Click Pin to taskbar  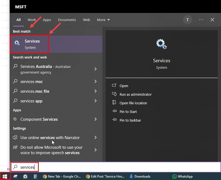pyautogui.click(x=130, y=120)
